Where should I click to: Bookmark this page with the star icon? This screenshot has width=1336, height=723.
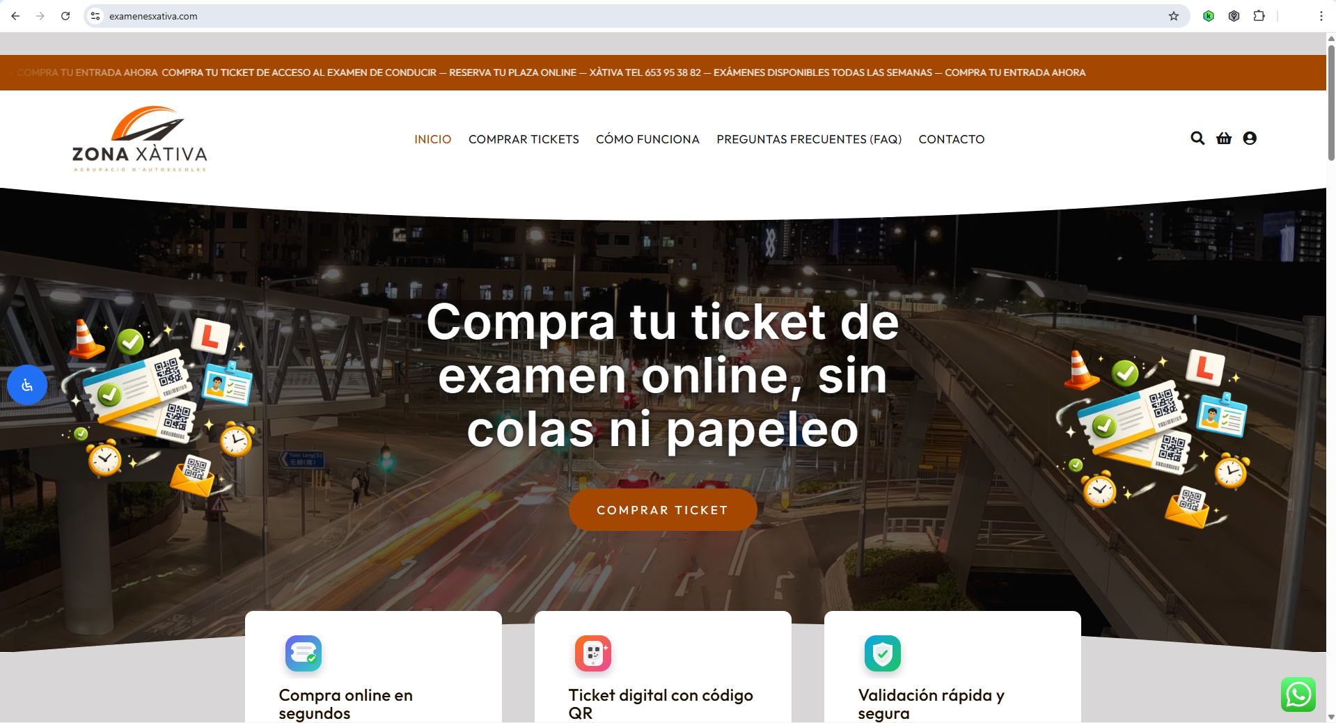click(x=1174, y=16)
